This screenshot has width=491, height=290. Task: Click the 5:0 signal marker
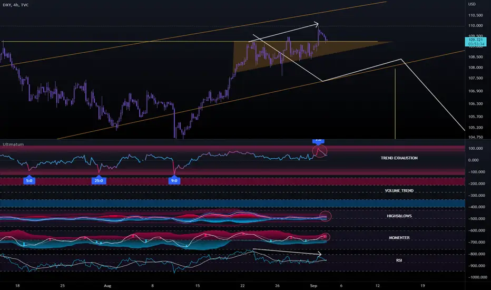[29, 180]
